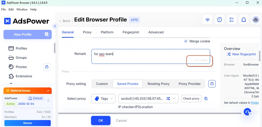Click the Check proxy button

coord(191,99)
